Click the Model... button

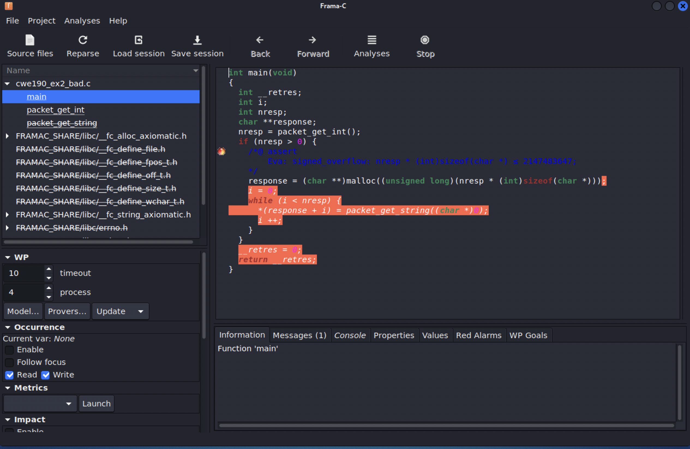pyautogui.click(x=23, y=311)
